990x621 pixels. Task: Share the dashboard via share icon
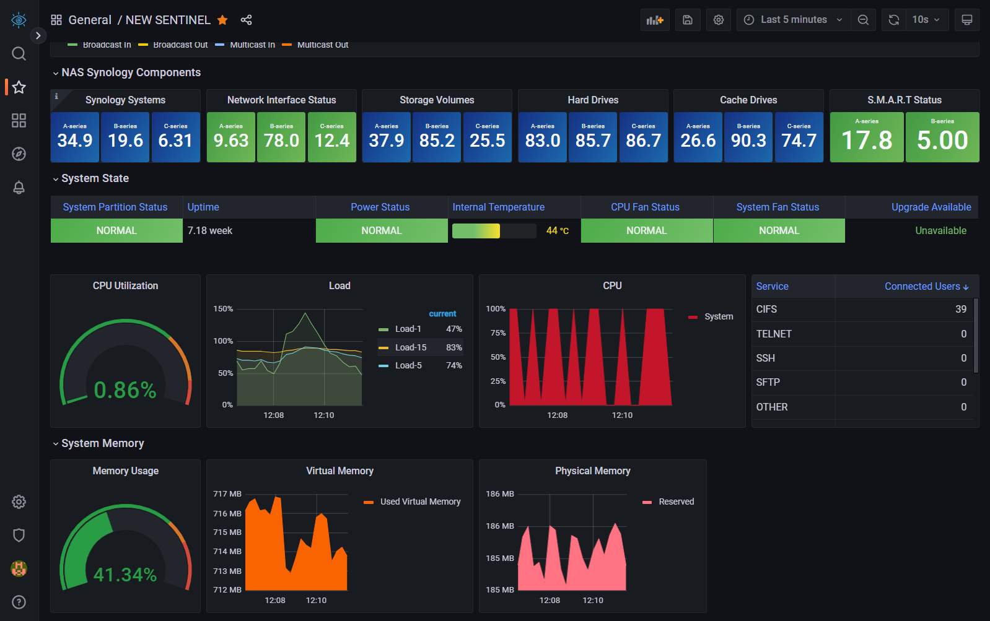pyautogui.click(x=246, y=20)
